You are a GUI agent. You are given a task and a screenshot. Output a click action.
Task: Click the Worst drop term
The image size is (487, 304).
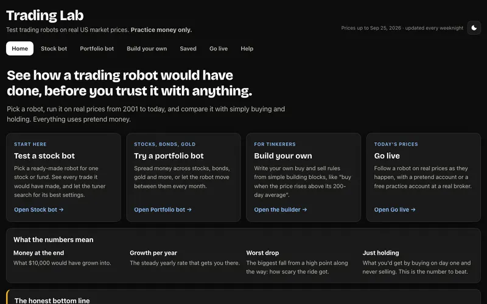click(262, 253)
